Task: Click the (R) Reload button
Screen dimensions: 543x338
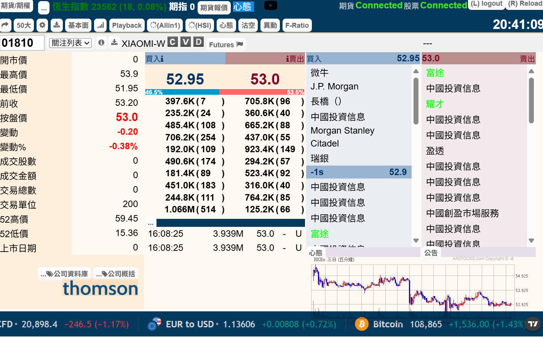Action: pyautogui.click(x=525, y=4)
